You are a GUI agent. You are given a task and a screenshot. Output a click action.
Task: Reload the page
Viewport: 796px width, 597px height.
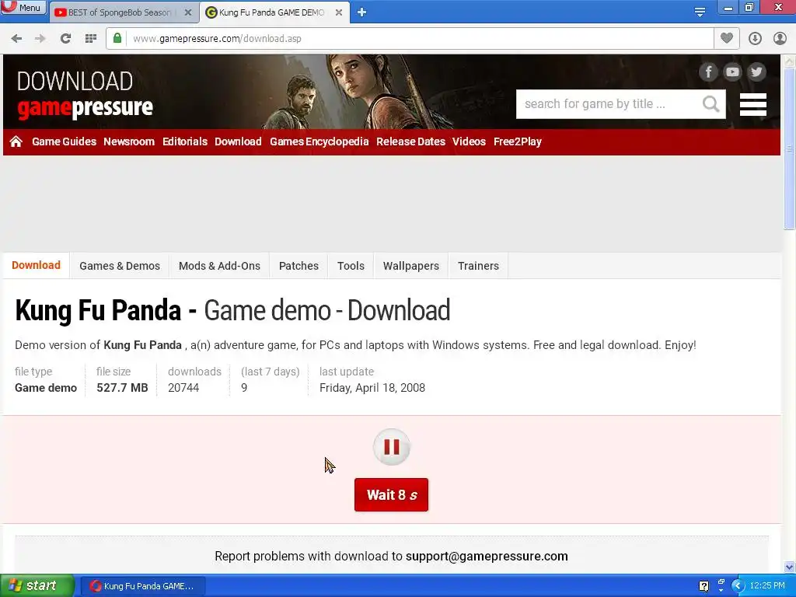(65, 39)
